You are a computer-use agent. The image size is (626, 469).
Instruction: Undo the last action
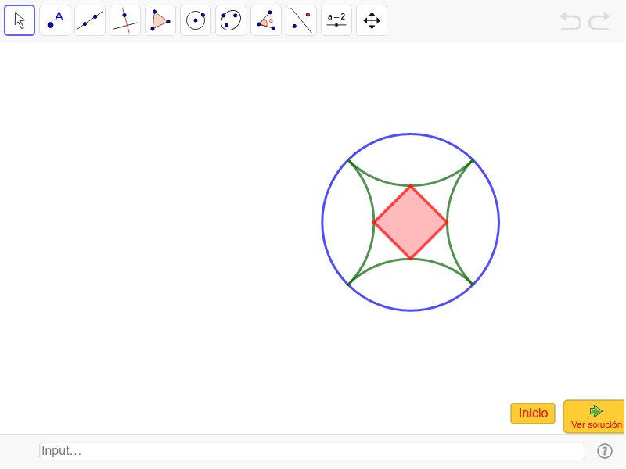(x=570, y=21)
